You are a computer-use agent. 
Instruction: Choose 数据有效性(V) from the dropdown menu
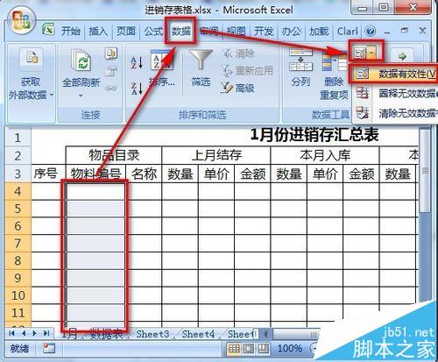click(x=395, y=75)
